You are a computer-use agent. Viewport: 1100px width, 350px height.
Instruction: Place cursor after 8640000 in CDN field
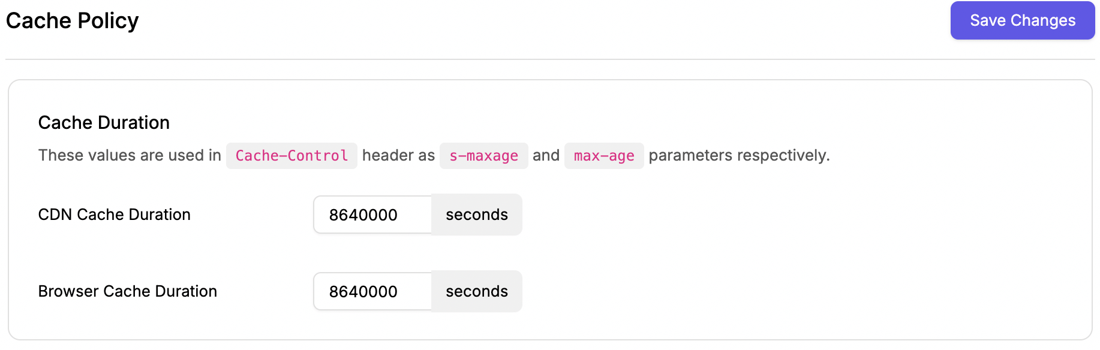click(x=399, y=215)
